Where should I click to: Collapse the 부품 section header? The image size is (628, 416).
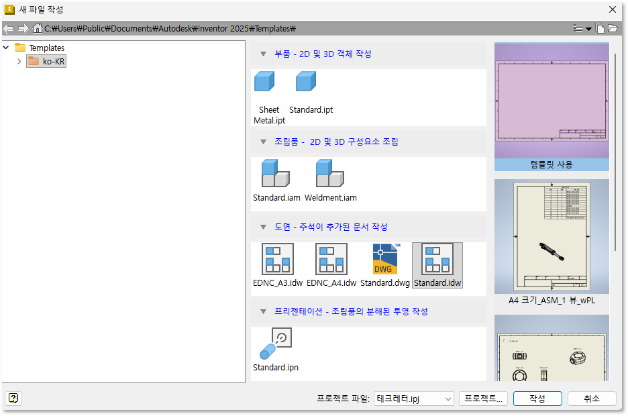263,54
